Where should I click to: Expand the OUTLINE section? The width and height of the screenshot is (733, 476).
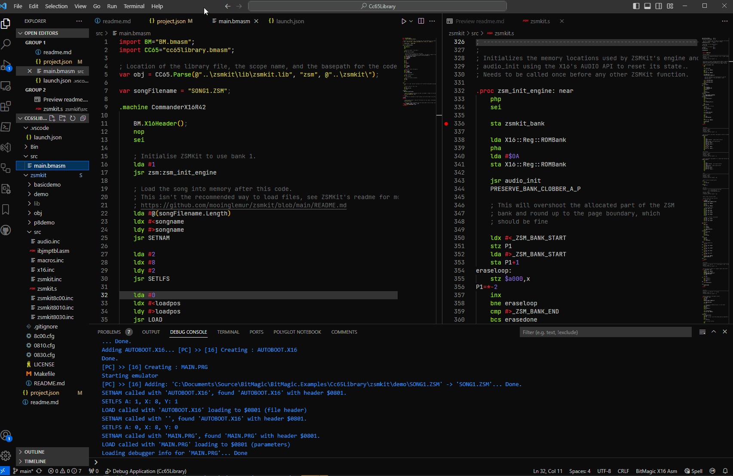(52, 452)
